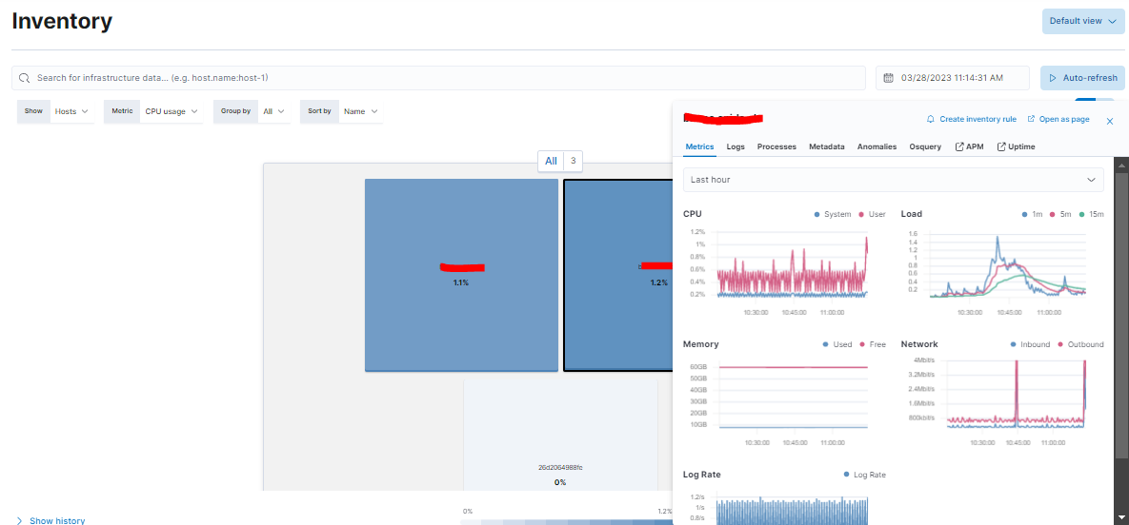Screen dimensions: 1129x525
Task: Close the host details flyout
Action: pyautogui.click(x=1110, y=122)
